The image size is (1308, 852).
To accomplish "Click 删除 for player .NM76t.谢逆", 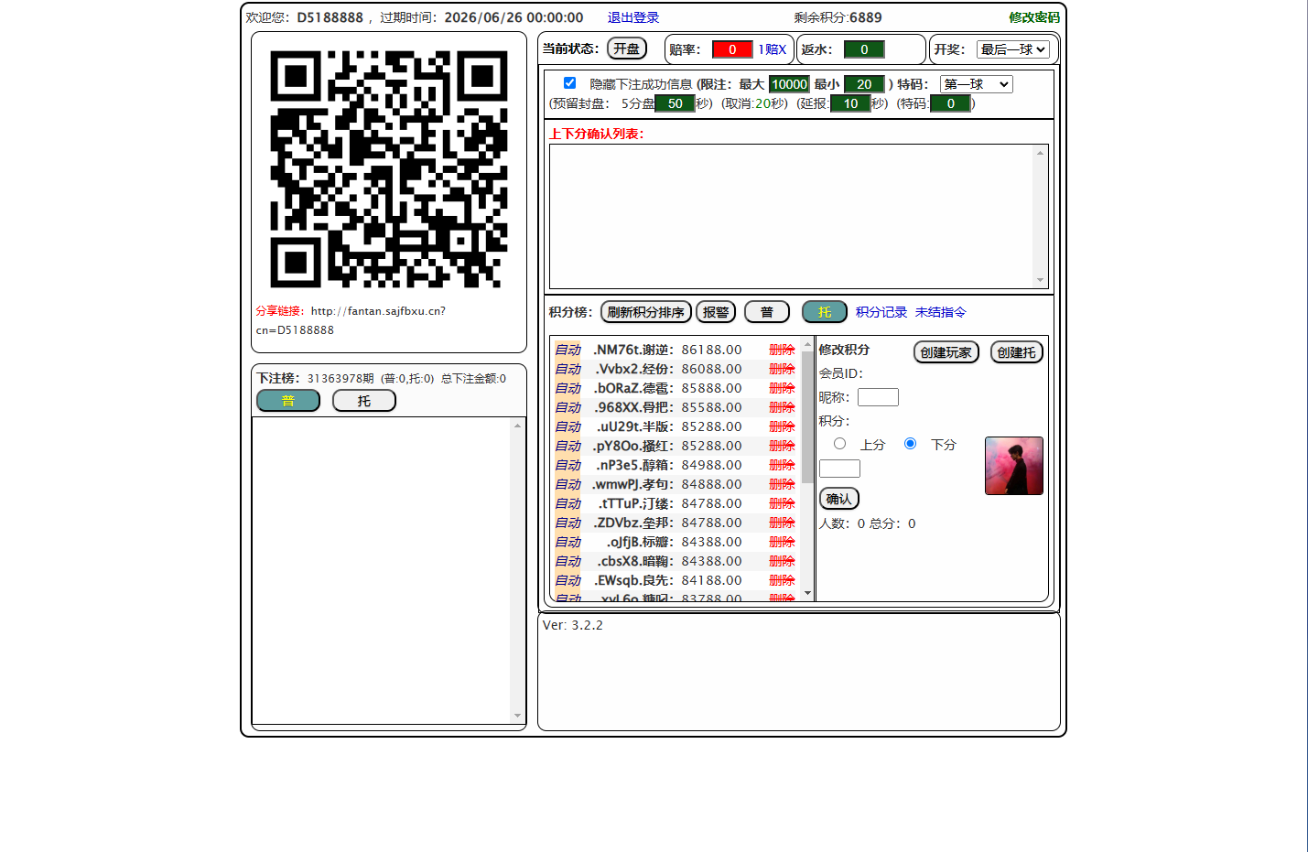I will click(x=782, y=350).
